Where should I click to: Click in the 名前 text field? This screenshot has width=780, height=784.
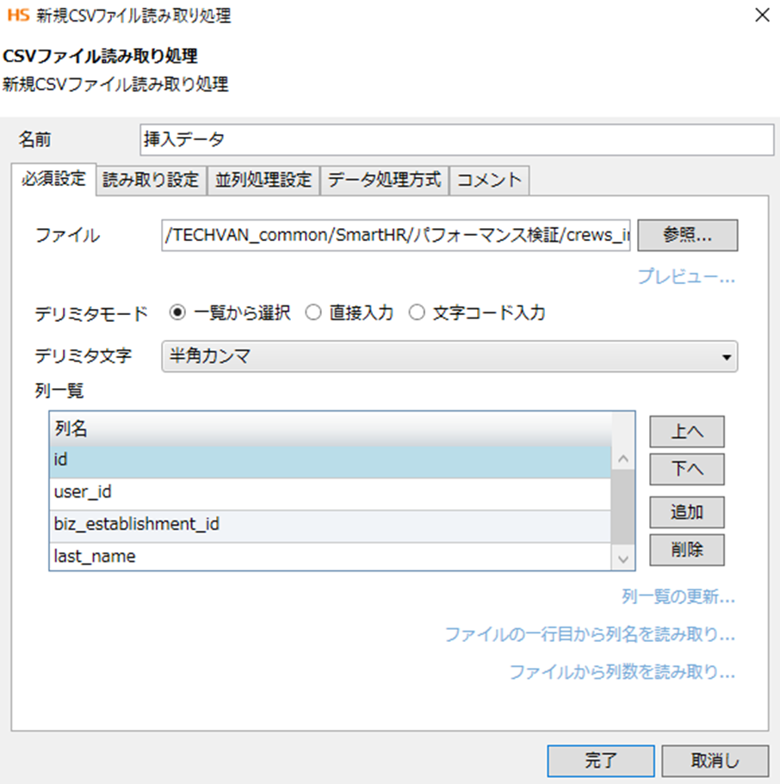(x=456, y=139)
